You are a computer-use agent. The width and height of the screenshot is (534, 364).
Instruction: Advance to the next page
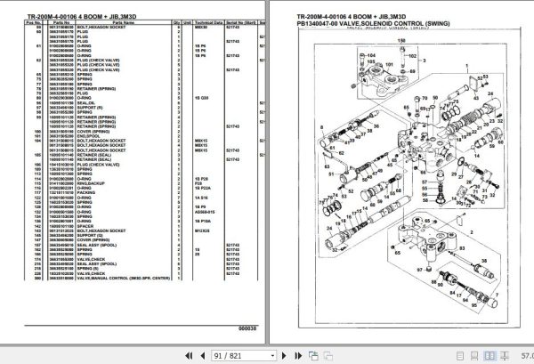tap(284, 356)
